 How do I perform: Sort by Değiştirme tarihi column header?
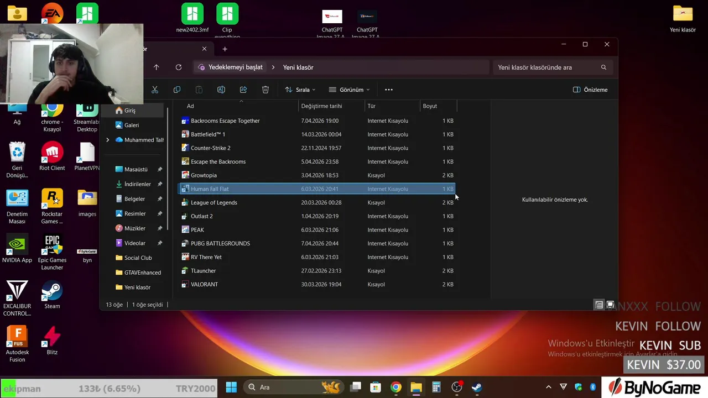click(x=331, y=106)
